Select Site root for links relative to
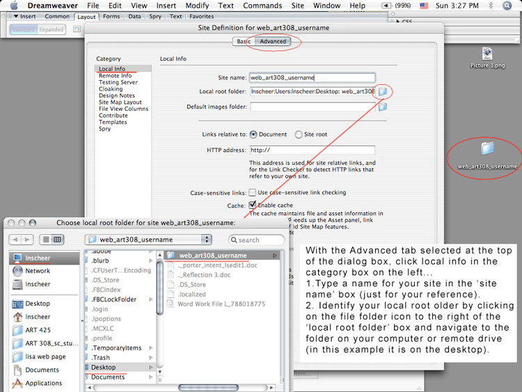 (x=299, y=134)
